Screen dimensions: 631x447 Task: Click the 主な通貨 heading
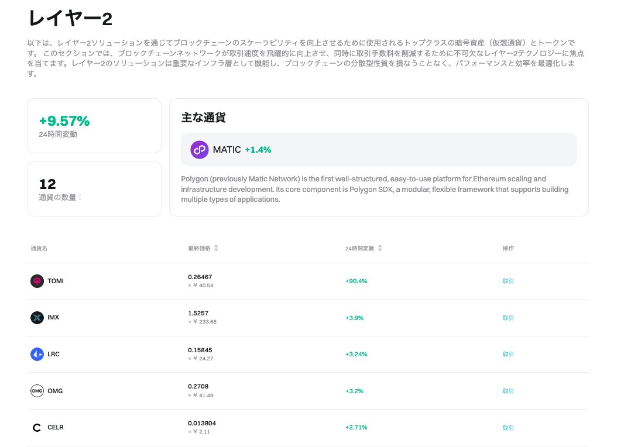203,118
